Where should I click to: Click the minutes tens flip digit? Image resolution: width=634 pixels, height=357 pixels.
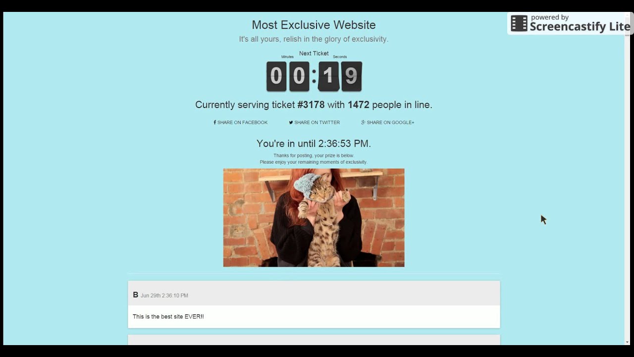coord(276,76)
